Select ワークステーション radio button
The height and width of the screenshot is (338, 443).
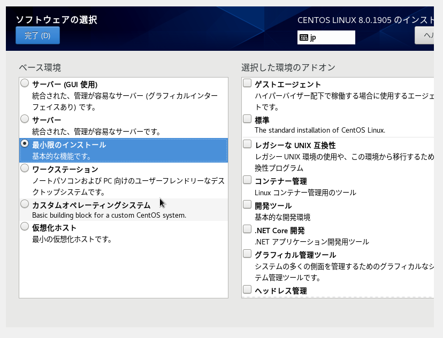pos(25,168)
